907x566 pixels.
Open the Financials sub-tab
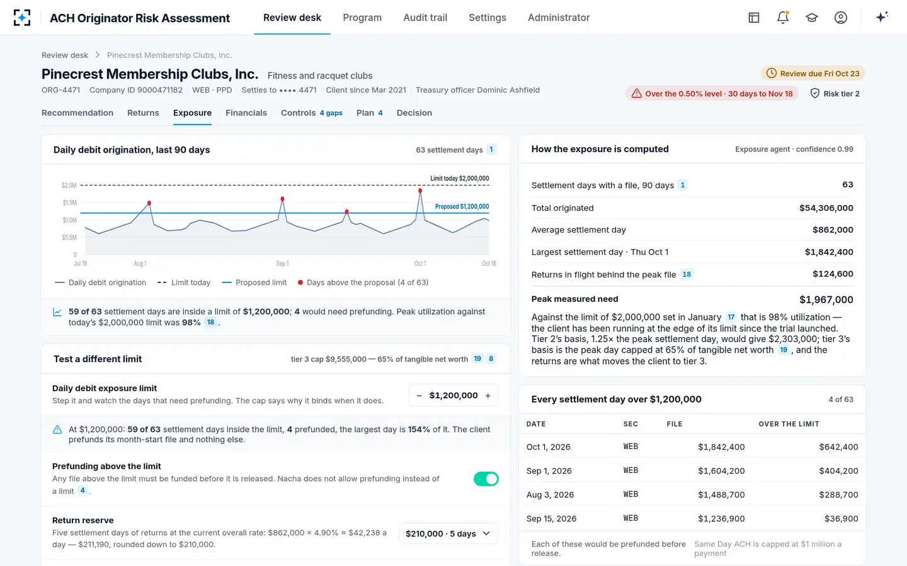click(x=246, y=113)
